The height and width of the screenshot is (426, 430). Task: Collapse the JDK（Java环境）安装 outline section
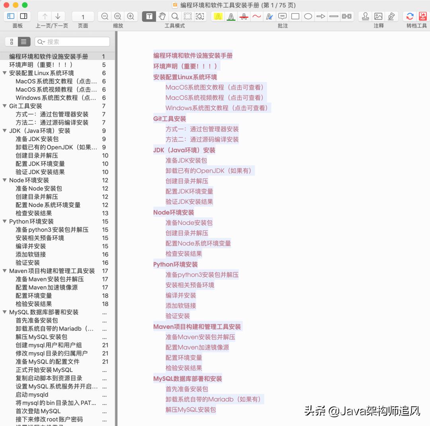coord(4,131)
